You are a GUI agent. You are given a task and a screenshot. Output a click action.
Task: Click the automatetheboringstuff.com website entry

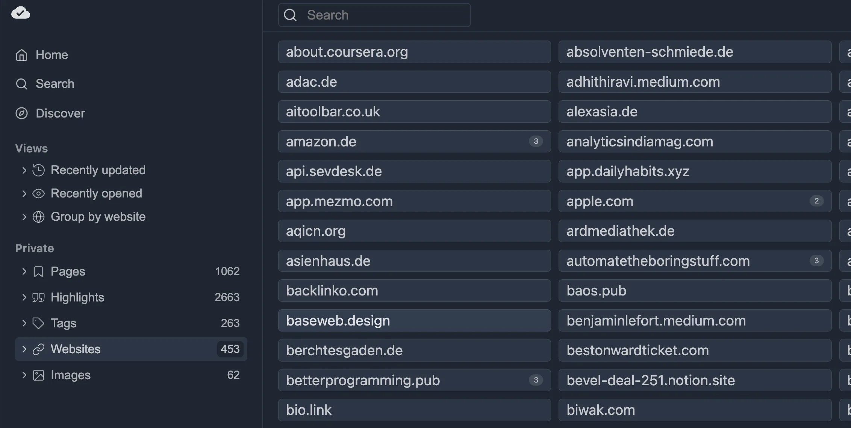(x=695, y=261)
